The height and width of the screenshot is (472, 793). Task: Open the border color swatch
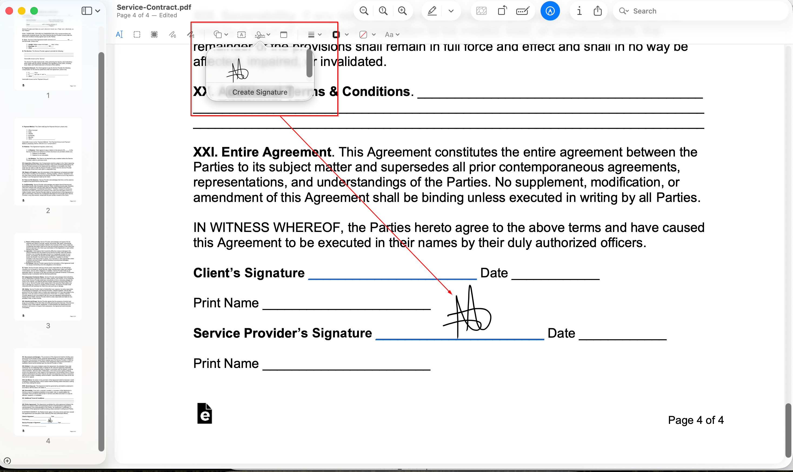[336, 34]
